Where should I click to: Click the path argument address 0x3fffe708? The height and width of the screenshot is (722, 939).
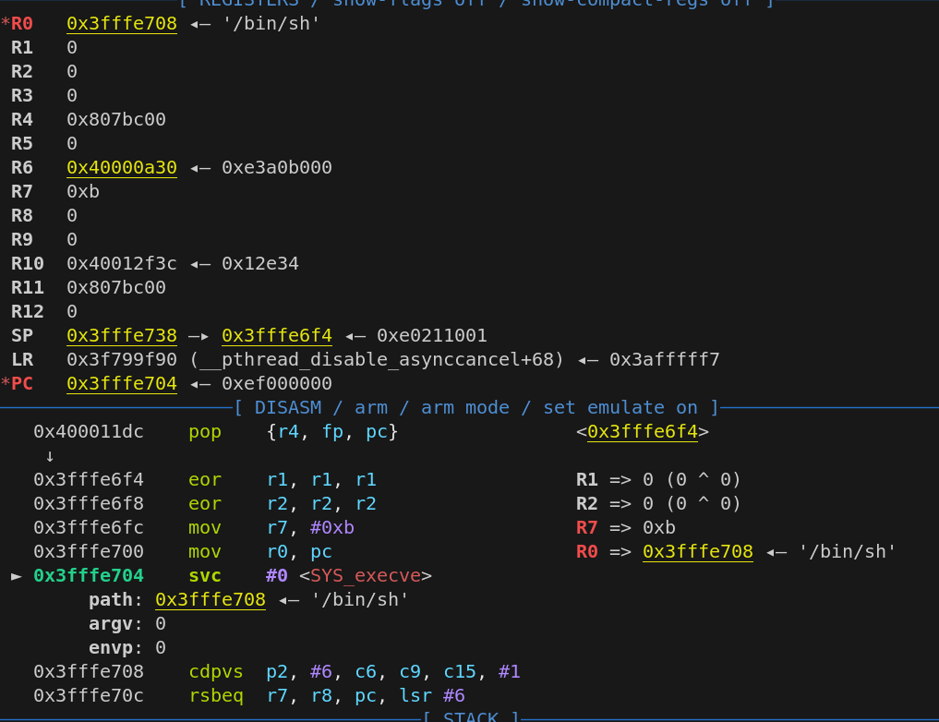pyautogui.click(x=210, y=600)
